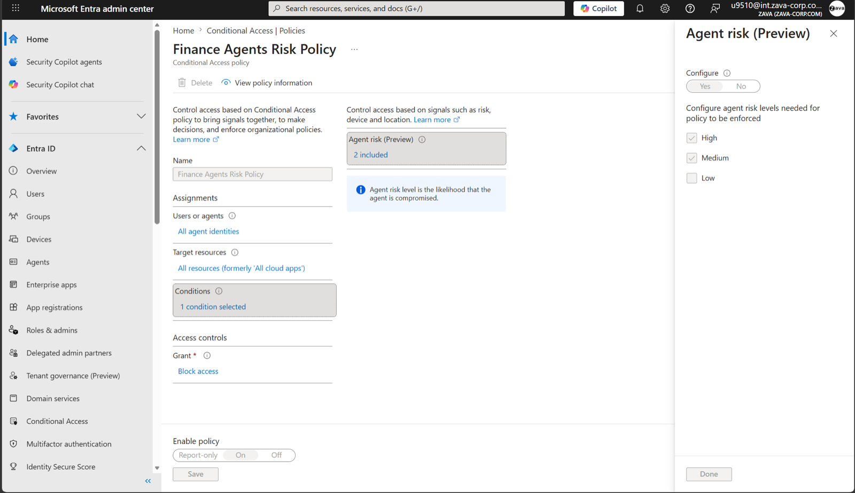The image size is (855, 493).
Task: Click Conditional Access | Policies breadcrumb
Action: pos(256,31)
